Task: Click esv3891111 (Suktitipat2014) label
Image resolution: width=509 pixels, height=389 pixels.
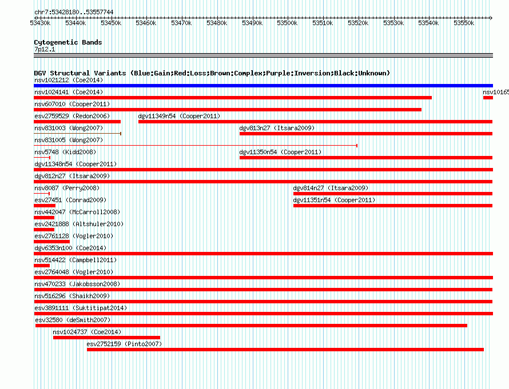Action: [81, 308]
